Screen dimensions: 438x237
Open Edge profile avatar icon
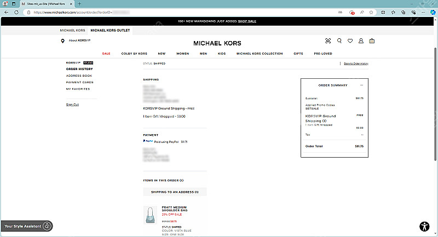(x=5, y=4)
